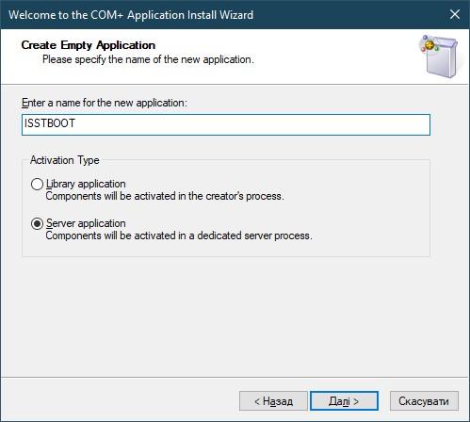Select the Server application radio button
Image resolution: width=470 pixels, height=422 pixels.
coord(37,223)
